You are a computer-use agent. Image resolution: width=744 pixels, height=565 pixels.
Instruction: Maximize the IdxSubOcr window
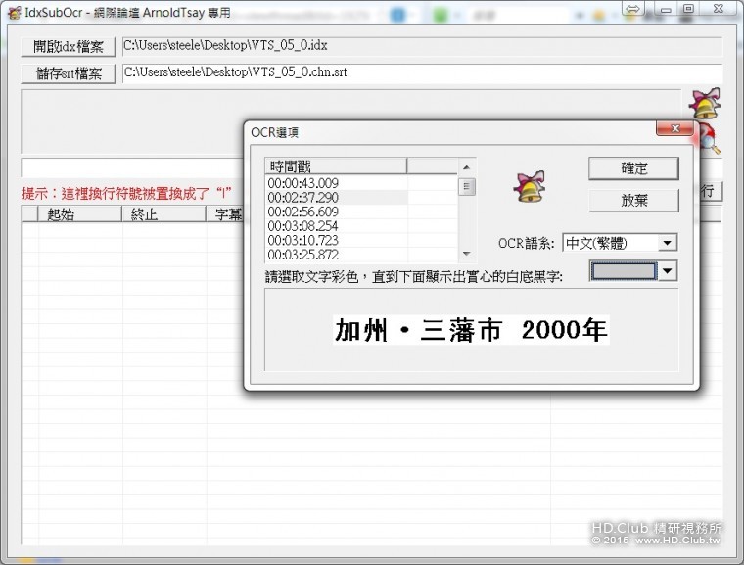[x=688, y=9]
